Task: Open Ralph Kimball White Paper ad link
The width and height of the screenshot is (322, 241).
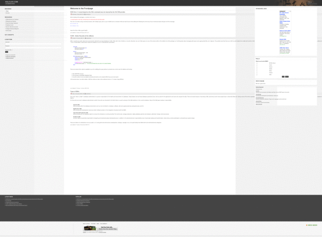Action: [285, 22]
